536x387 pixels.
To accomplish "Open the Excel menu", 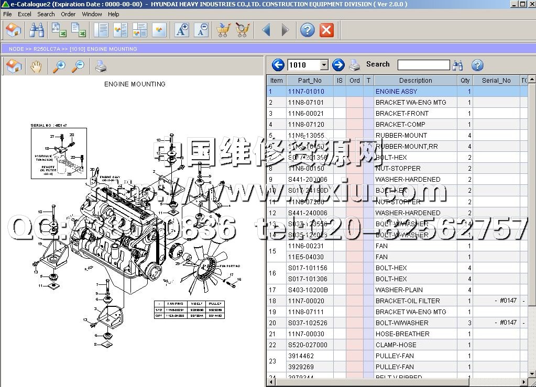I will point(25,14).
